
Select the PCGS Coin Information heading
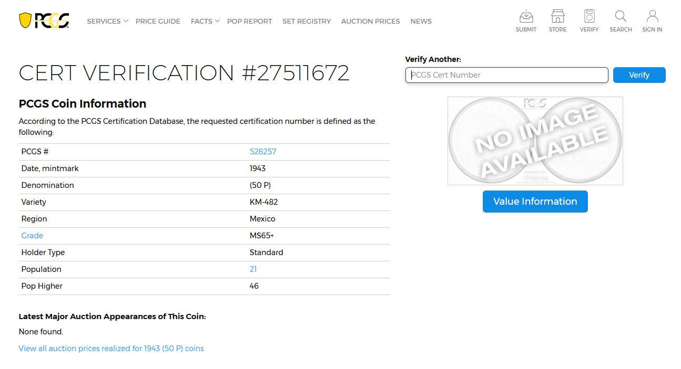pyautogui.click(x=83, y=103)
